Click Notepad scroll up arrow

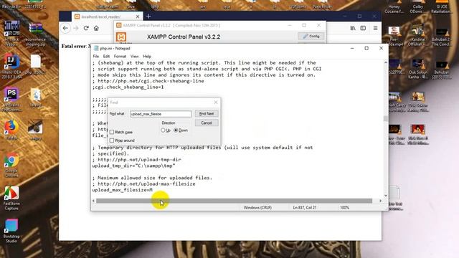pos(386,62)
